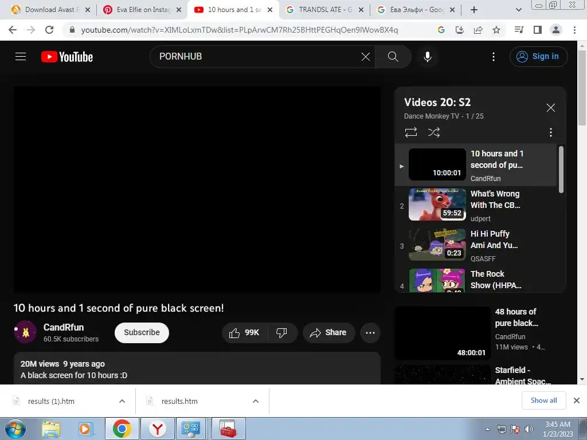Click the install/download page icon in address bar
The height and width of the screenshot is (440, 587).
[x=459, y=30]
